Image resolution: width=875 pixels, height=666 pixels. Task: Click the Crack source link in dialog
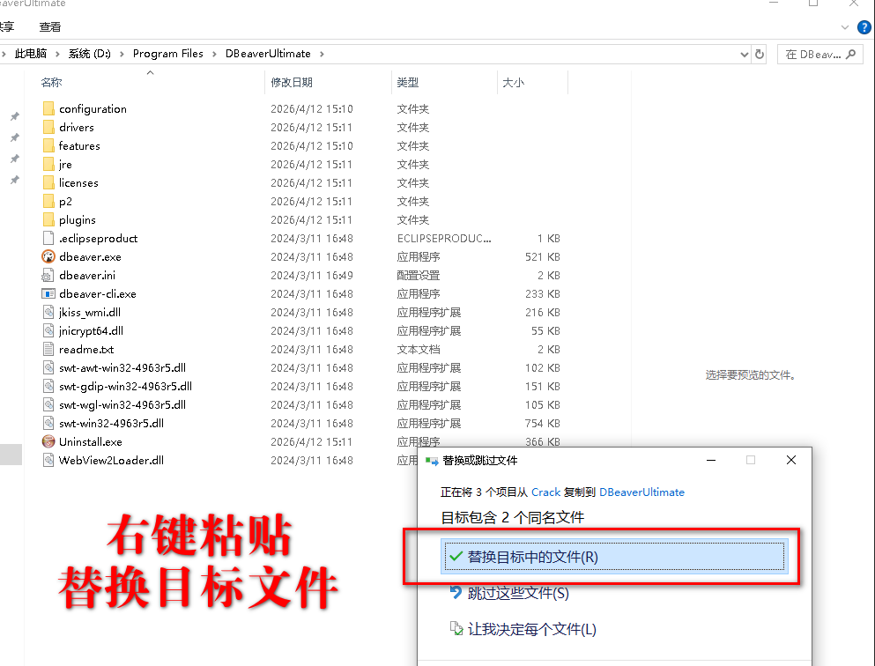click(545, 492)
